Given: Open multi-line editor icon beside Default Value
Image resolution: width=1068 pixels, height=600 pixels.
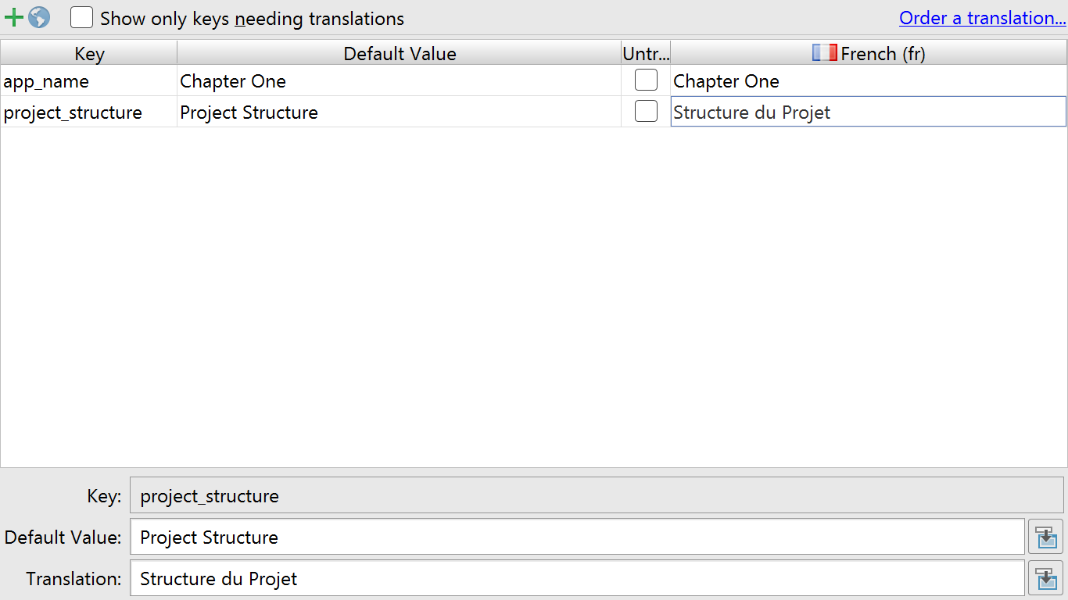Looking at the screenshot, I should pos(1046,537).
